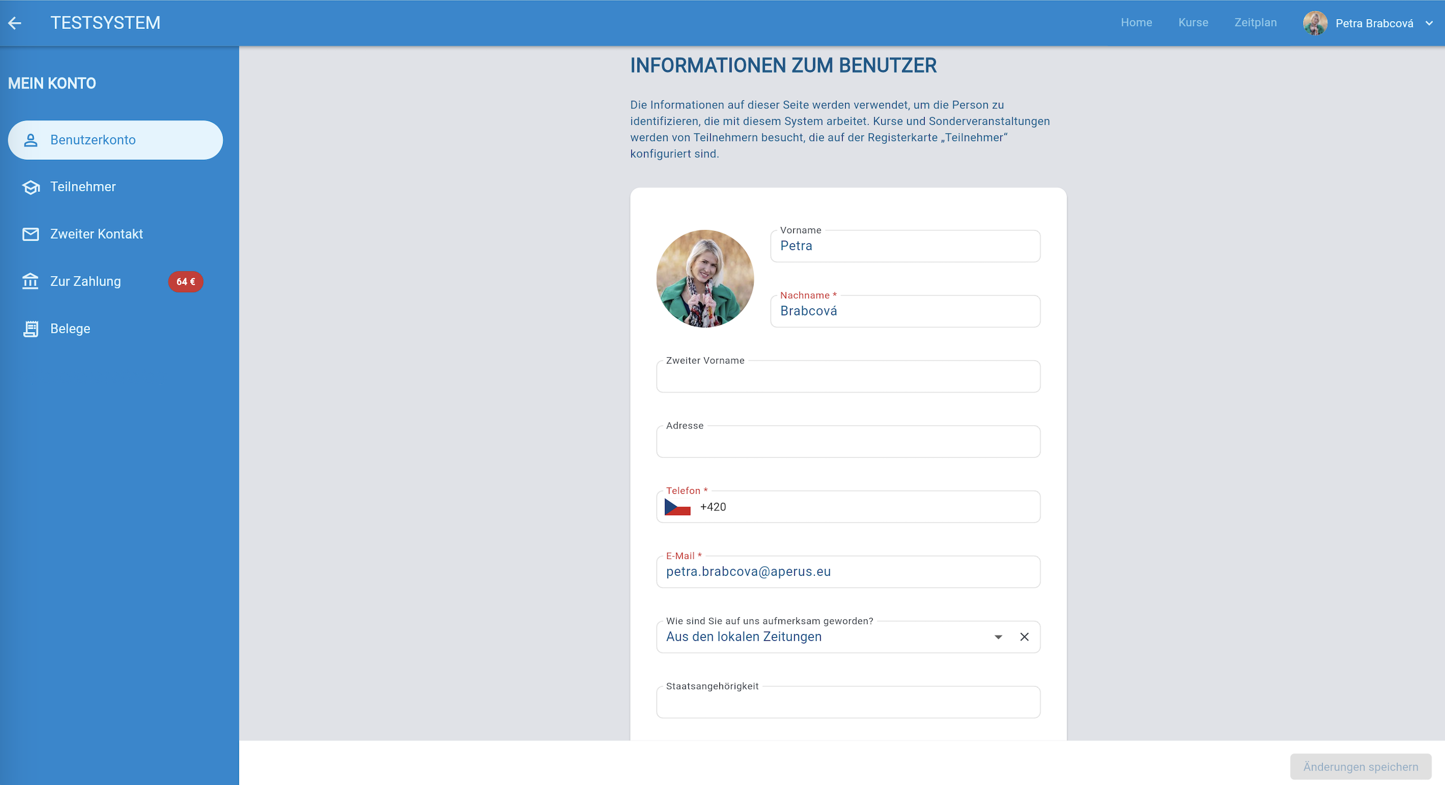1445x785 pixels.
Task: Click the small avatar in top bar
Action: point(1315,23)
